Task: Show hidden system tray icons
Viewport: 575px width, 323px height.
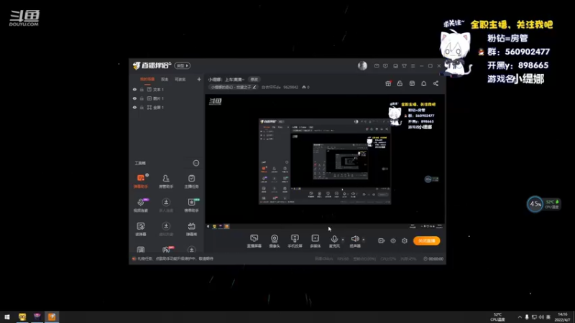Action: (520, 317)
